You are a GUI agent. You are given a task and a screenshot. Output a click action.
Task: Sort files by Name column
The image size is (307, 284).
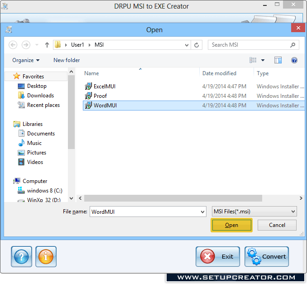pyautogui.click(x=91, y=73)
